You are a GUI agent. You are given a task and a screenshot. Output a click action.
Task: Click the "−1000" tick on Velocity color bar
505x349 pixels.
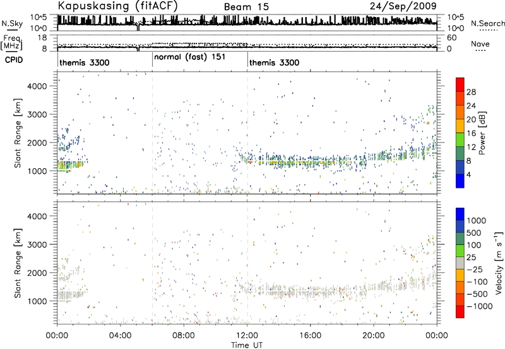point(480,306)
